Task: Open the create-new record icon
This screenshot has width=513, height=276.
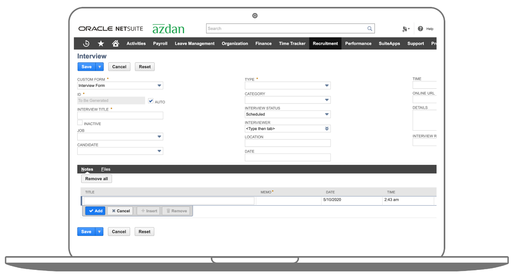Action: (x=404, y=28)
